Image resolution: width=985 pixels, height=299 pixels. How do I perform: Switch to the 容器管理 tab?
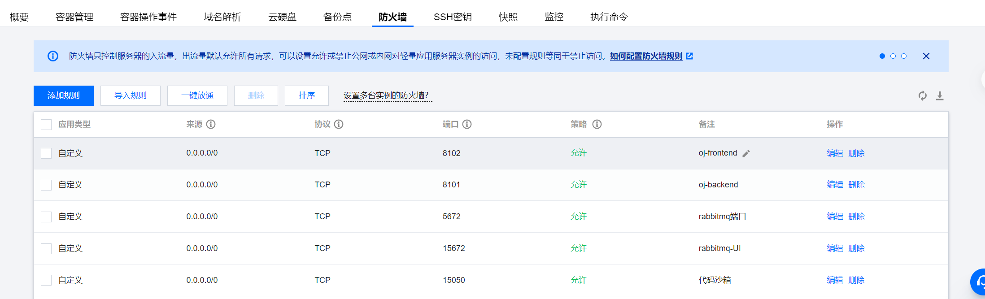[x=74, y=17]
